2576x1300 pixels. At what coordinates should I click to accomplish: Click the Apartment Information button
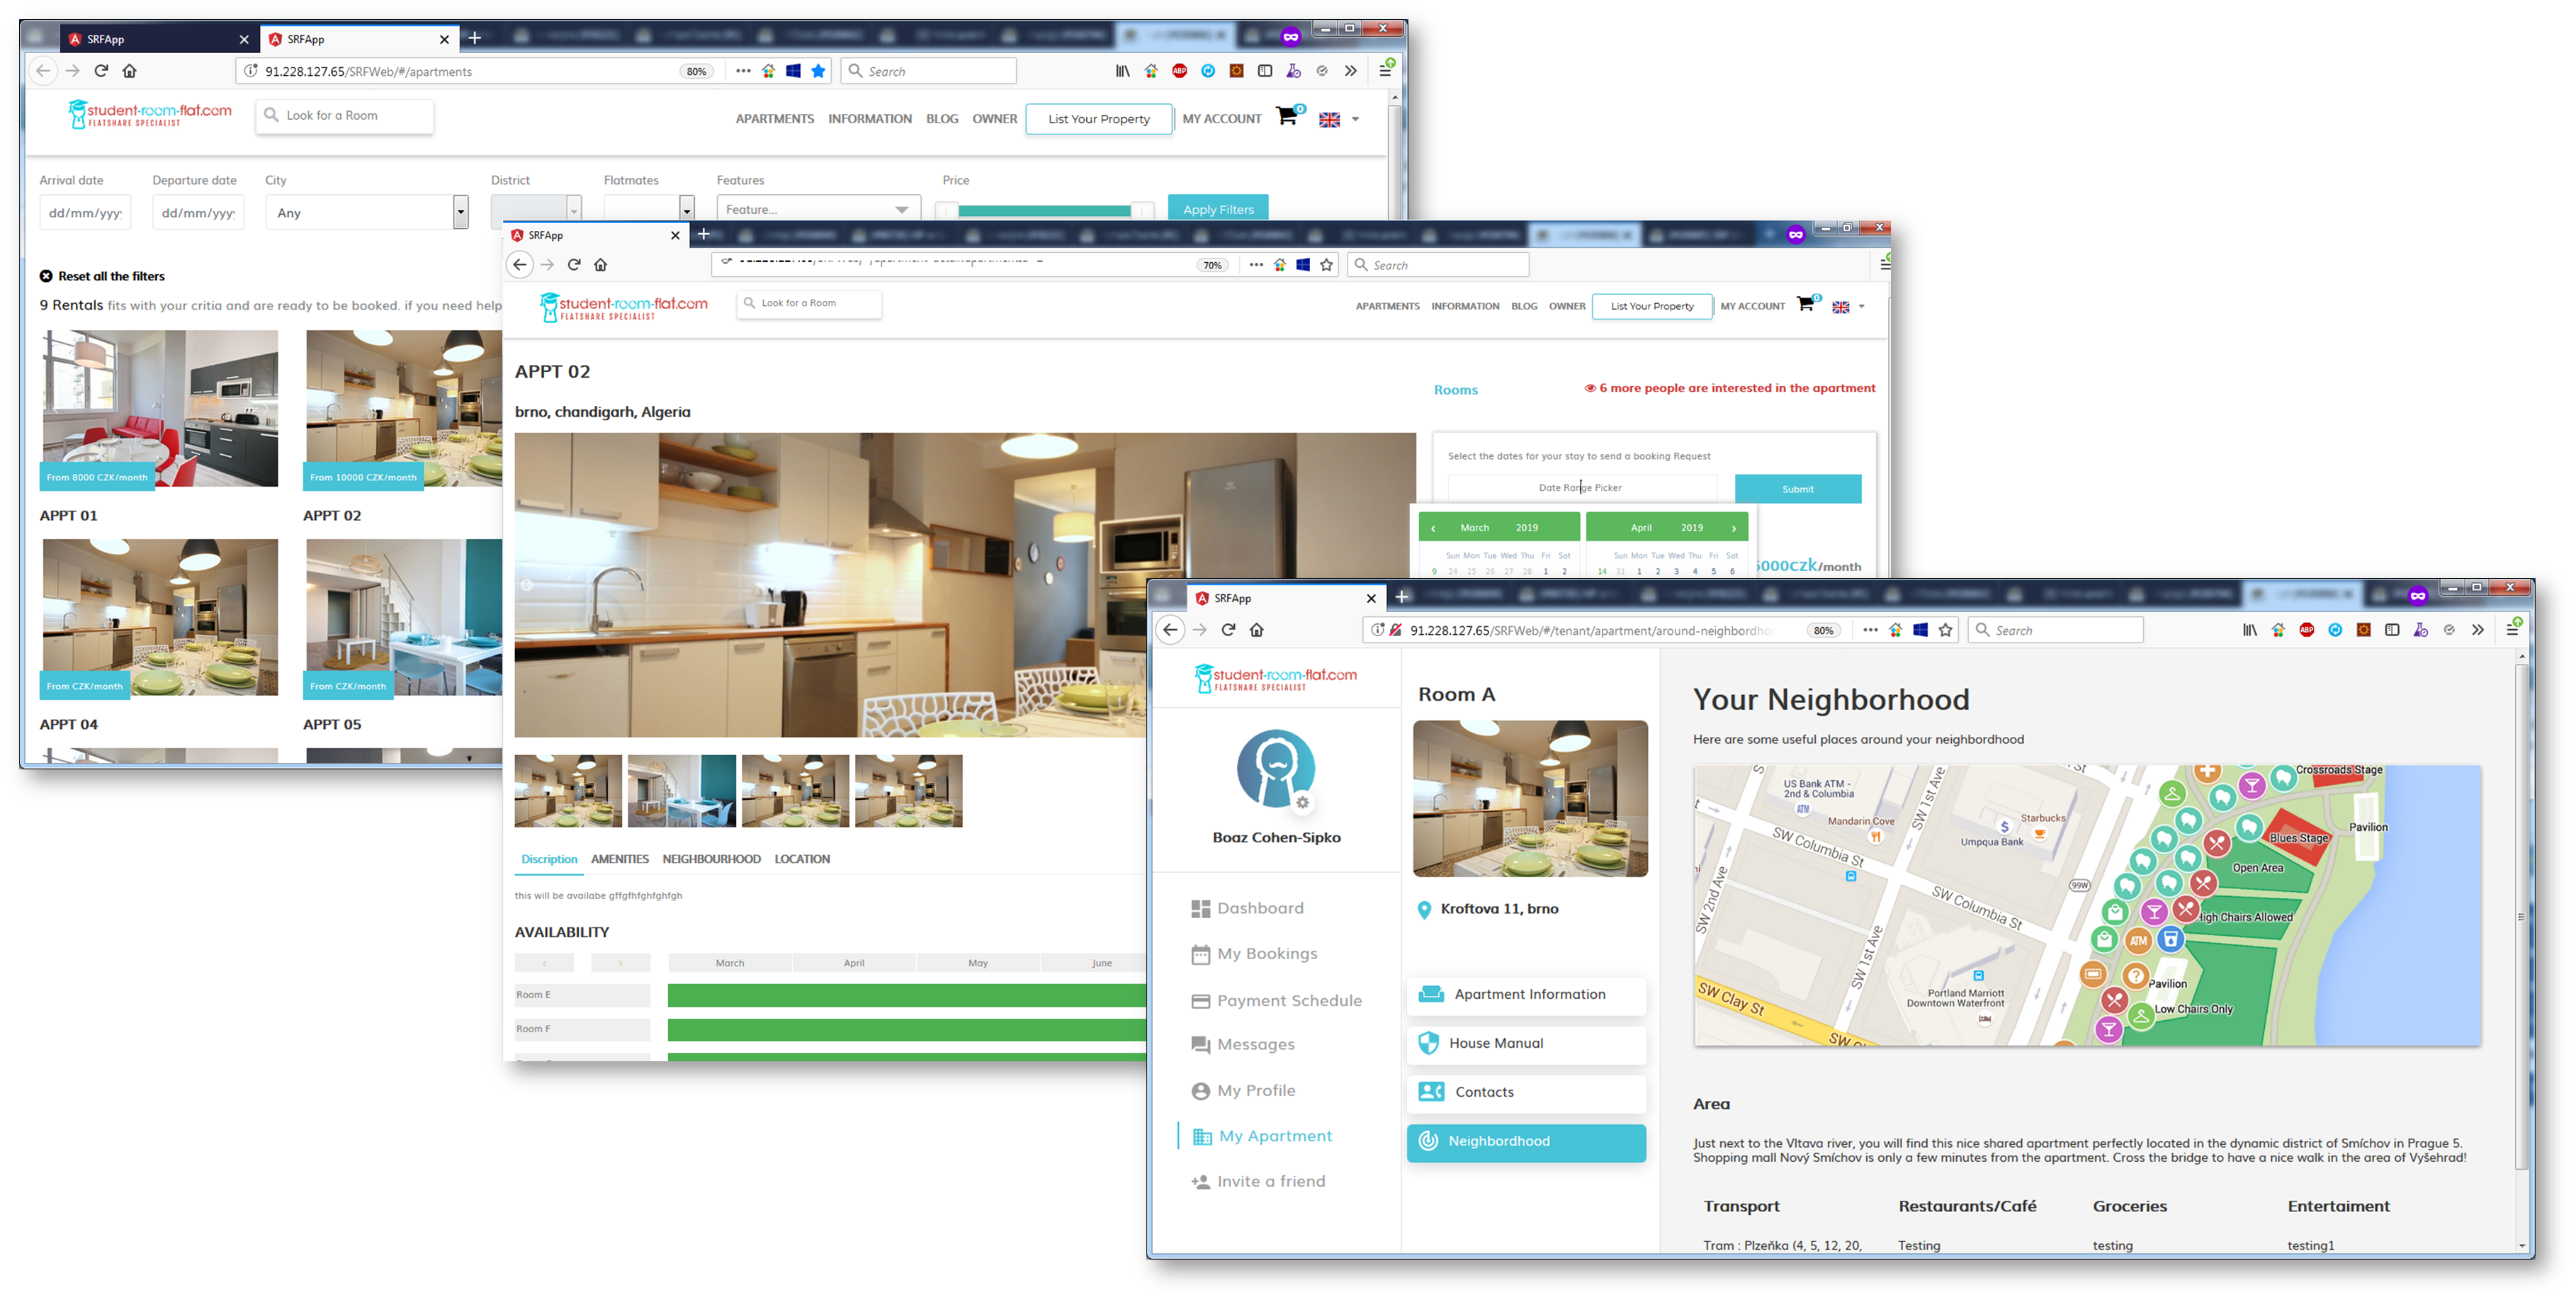click(1526, 995)
